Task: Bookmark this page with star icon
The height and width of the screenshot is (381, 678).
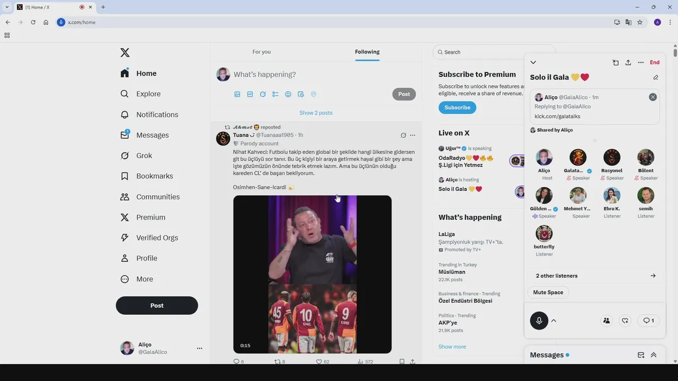Action: (x=640, y=22)
